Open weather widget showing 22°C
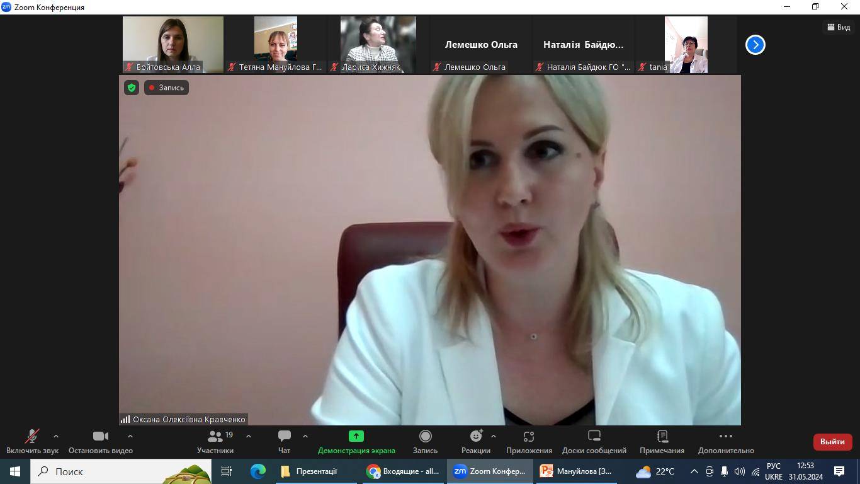This screenshot has height=484, width=860. tap(655, 471)
